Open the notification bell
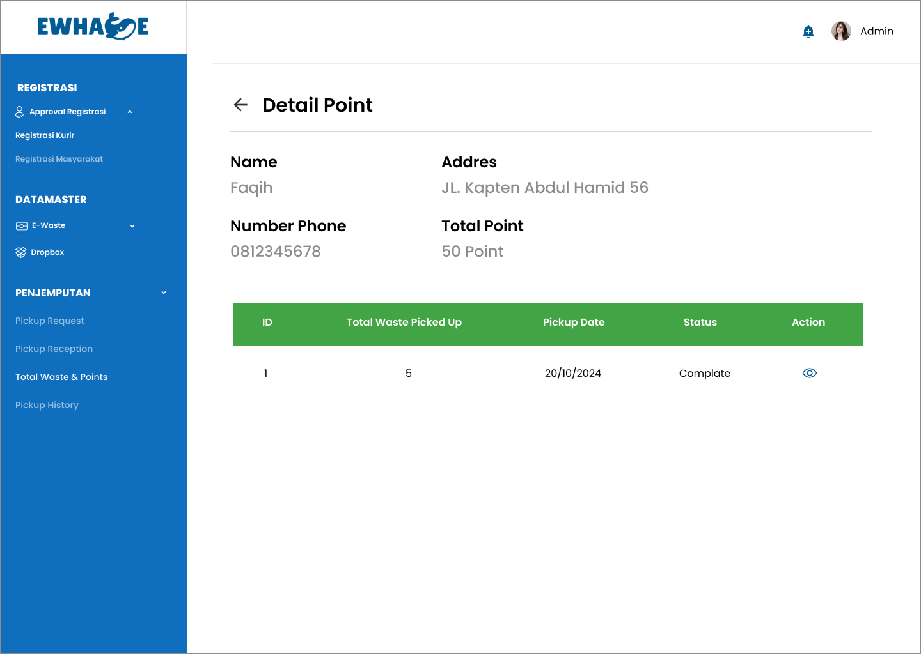The width and height of the screenshot is (921, 654). (808, 31)
